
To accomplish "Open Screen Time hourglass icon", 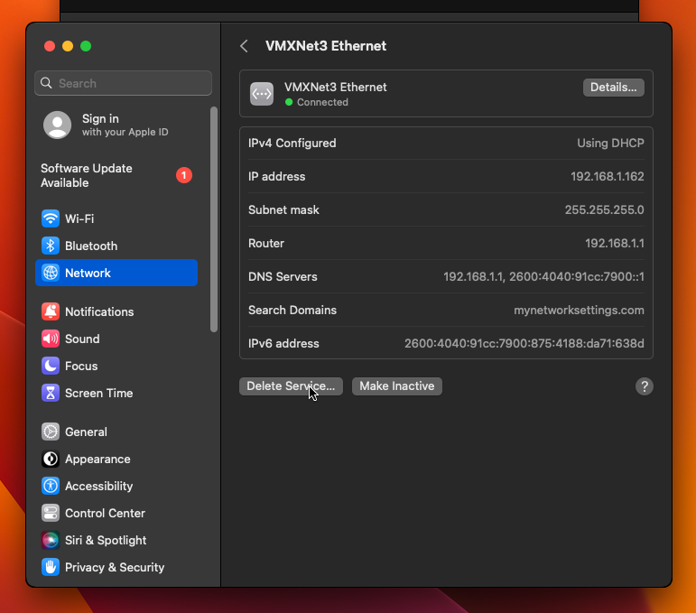I will [x=51, y=393].
